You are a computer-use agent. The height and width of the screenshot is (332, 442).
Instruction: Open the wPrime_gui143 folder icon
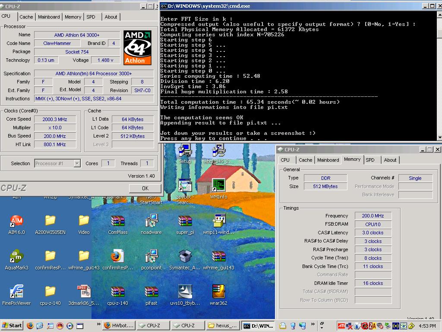[x=84, y=260]
